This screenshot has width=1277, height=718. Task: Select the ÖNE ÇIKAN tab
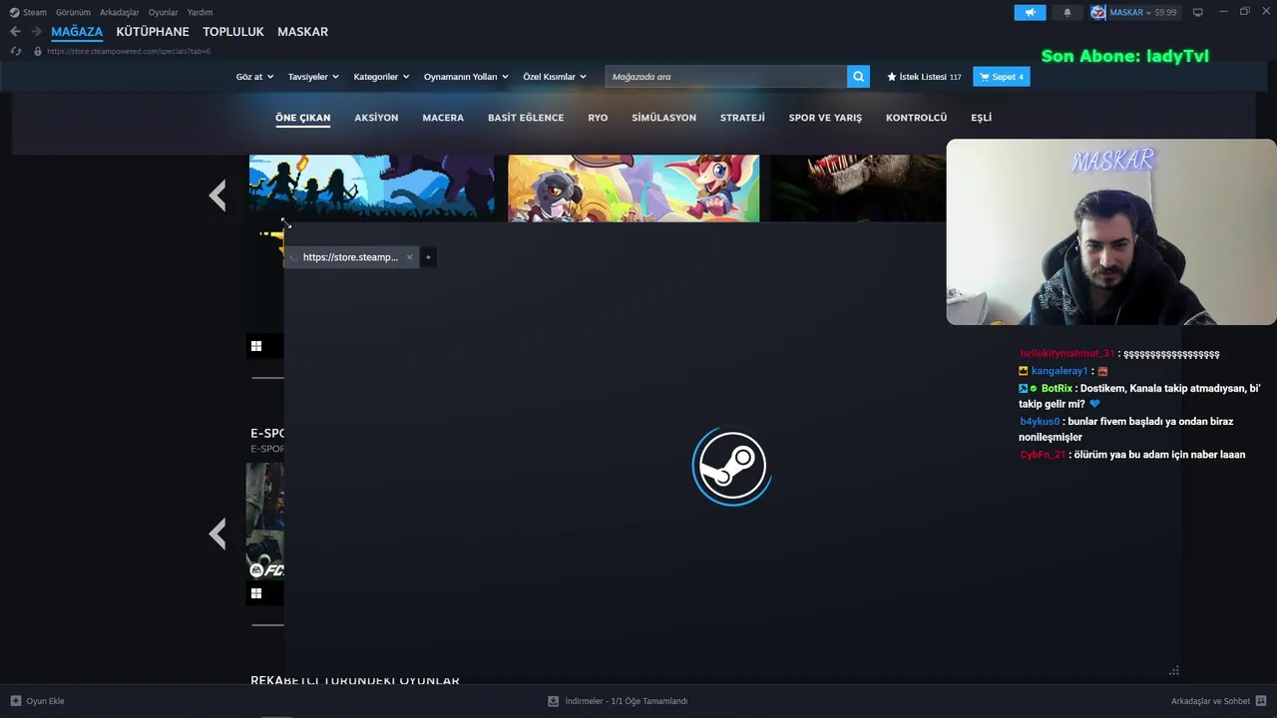click(302, 118)
